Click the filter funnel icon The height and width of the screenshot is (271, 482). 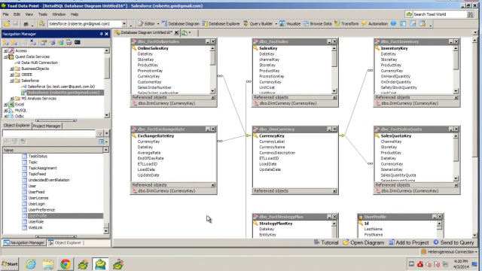[100, 133]
